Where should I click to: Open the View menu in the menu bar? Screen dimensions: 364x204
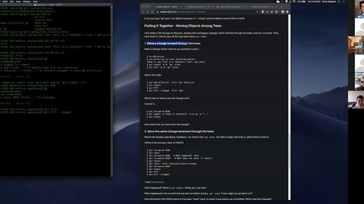click(18, 2)
